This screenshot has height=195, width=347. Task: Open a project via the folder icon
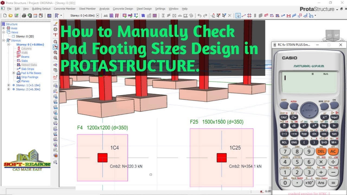[11, 16]
